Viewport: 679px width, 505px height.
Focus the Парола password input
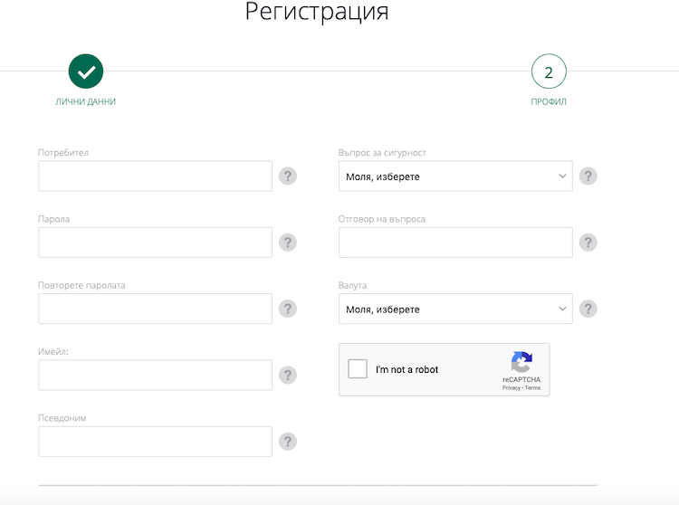(x=155, y=243)
